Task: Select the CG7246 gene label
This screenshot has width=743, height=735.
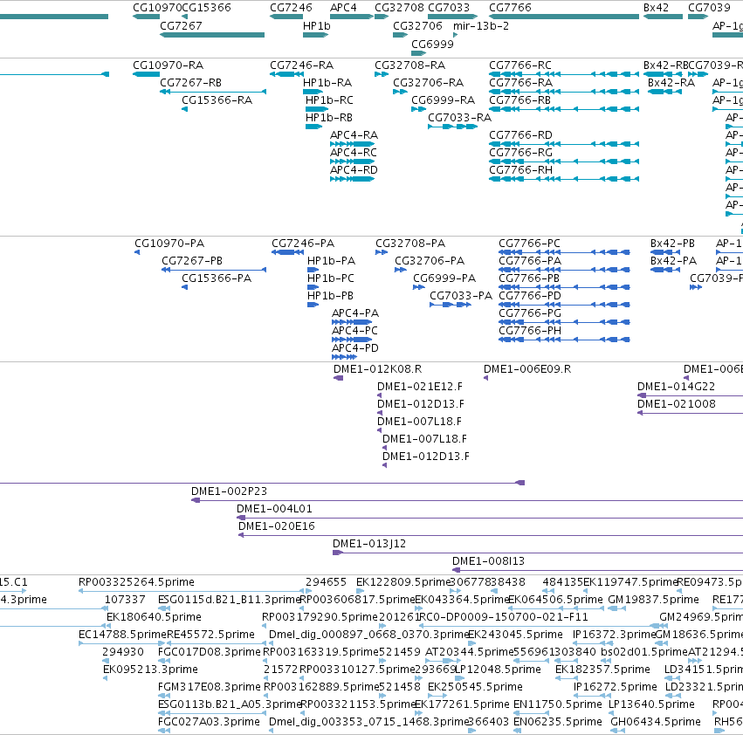Action: pos(291,8)
